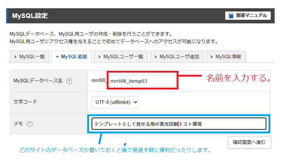Expand the 文字コード UTF-8 dropdown
The width and height of the screenshot is (288, 161).
(115, 102)
